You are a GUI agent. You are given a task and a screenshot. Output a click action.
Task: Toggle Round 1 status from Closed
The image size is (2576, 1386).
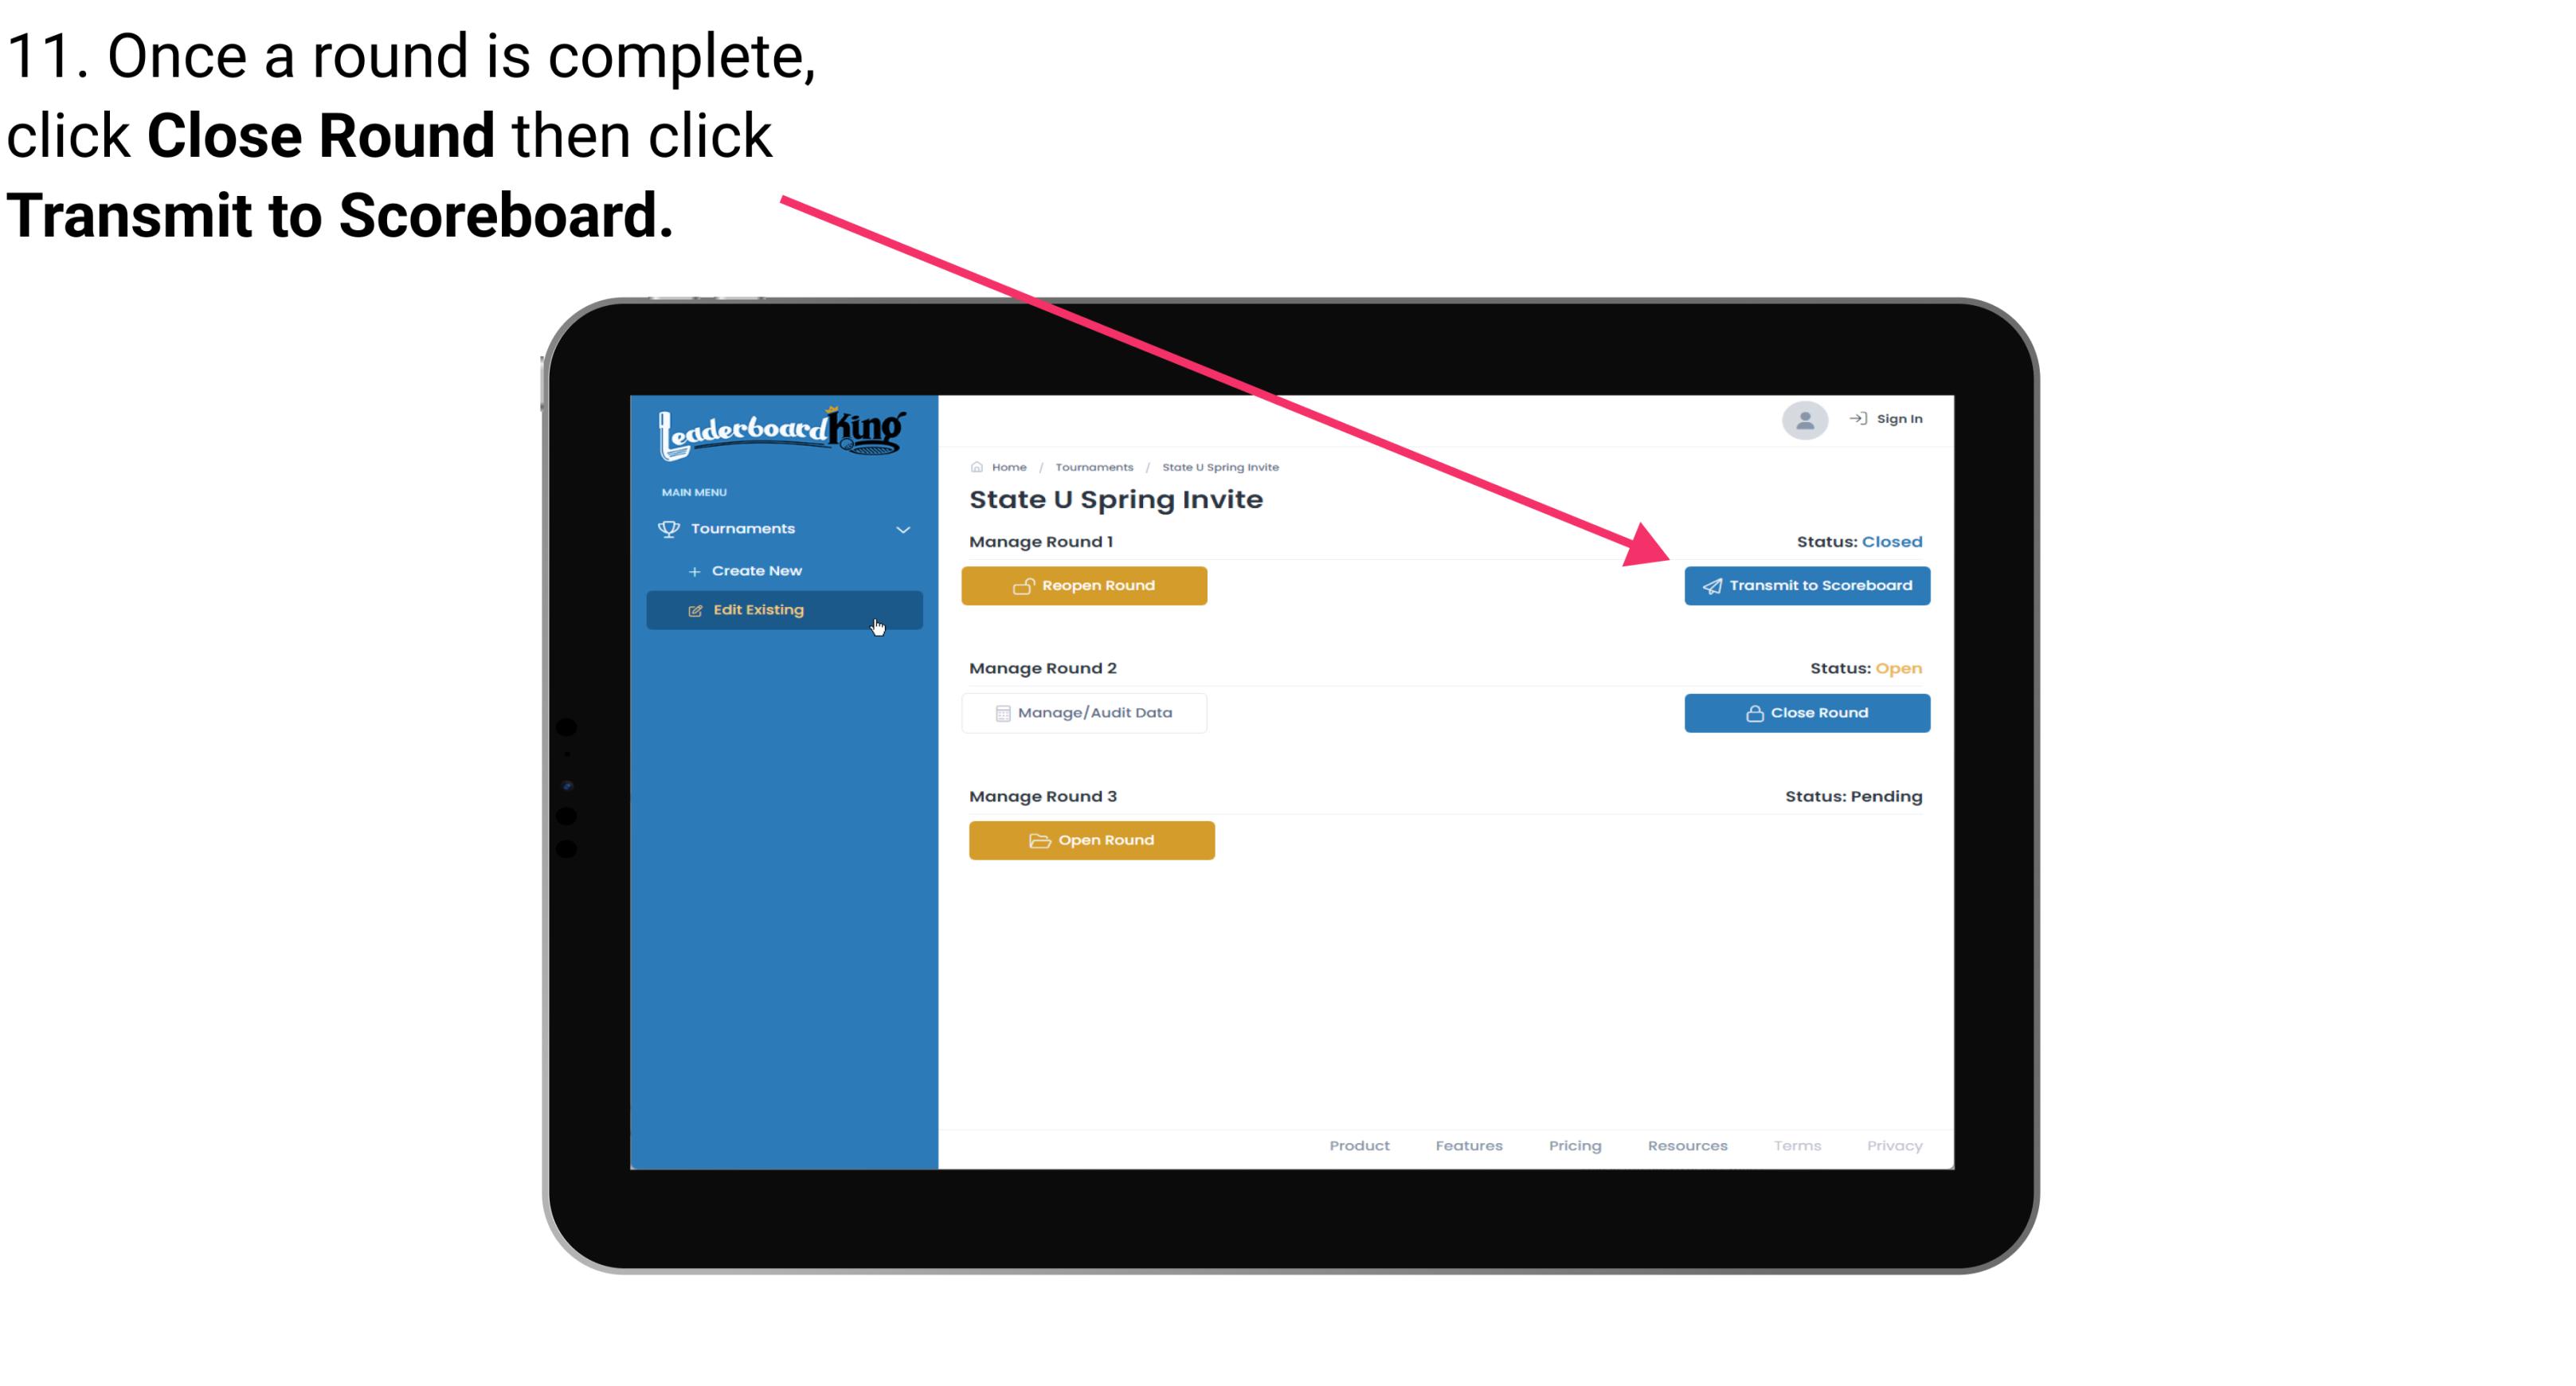pyautogui.click(x=1085, y=585)
